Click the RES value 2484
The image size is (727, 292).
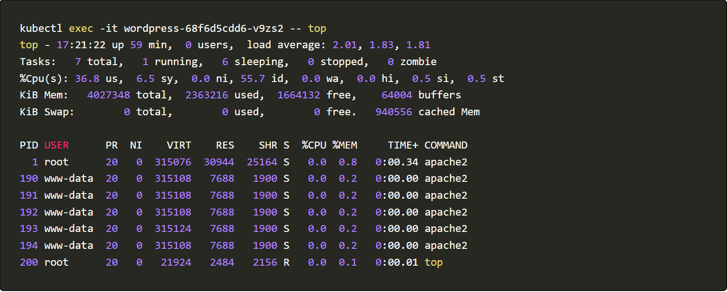tap(222, 262)
